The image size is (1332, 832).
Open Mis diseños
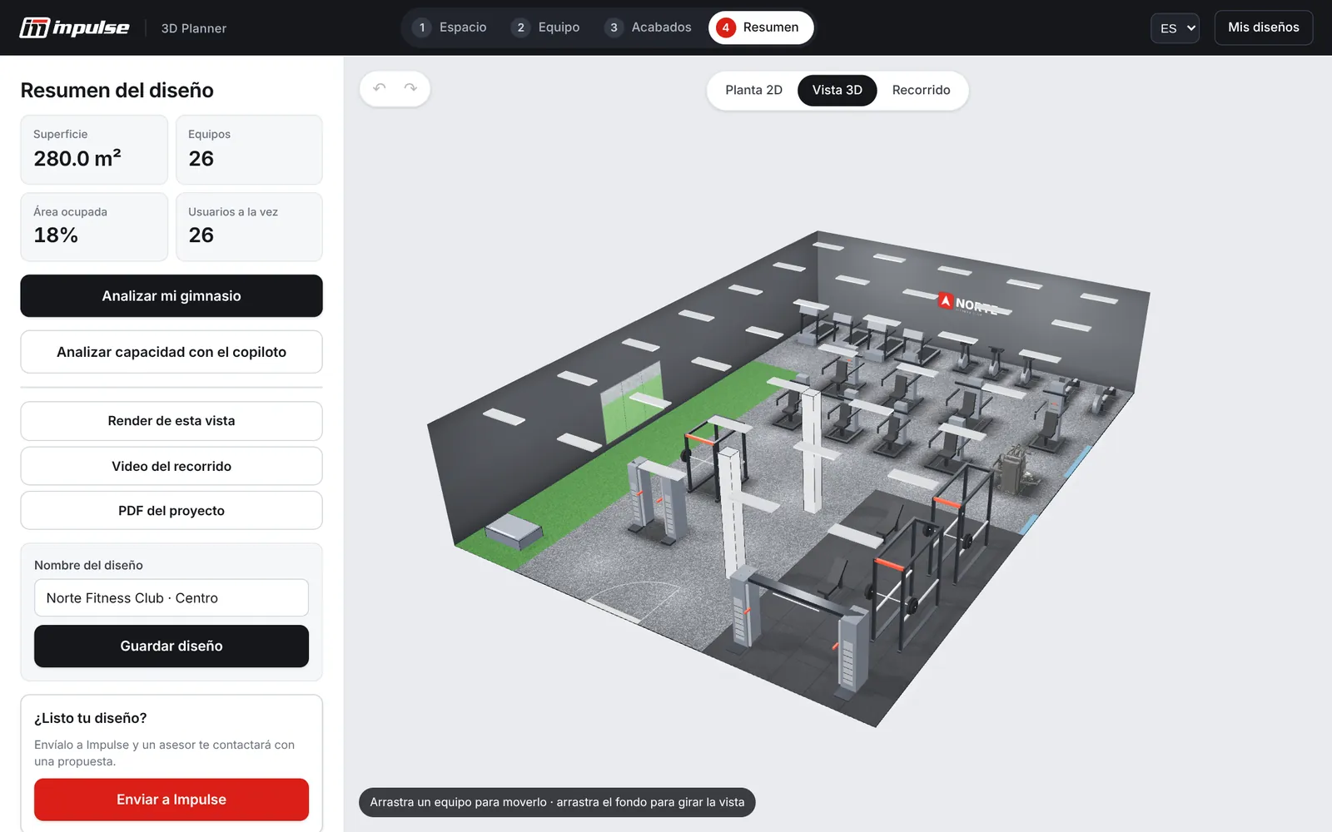coord(1263,27)
